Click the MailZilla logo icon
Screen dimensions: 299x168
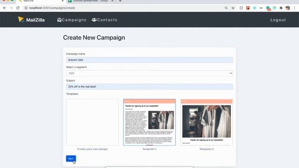[21, 20]
